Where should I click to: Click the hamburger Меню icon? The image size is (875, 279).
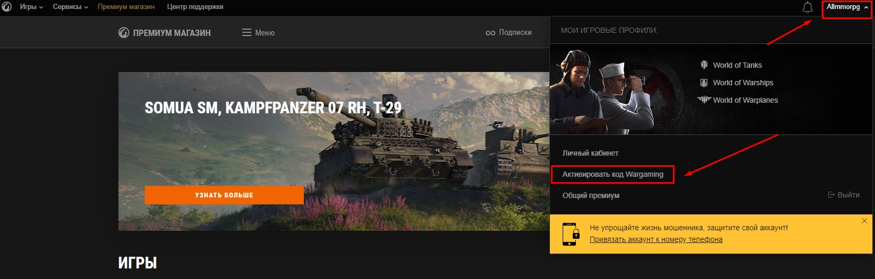point(247,32)
